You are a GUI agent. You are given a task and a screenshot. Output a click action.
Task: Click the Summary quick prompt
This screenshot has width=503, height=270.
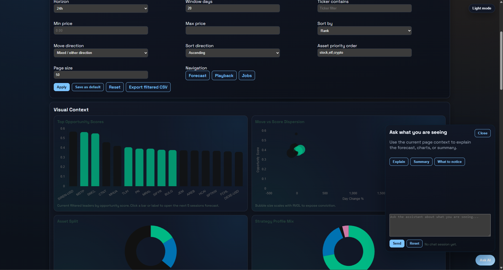point(421,162)
